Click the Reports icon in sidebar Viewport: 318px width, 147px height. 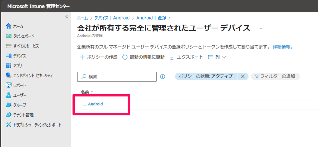click(9, 85)
